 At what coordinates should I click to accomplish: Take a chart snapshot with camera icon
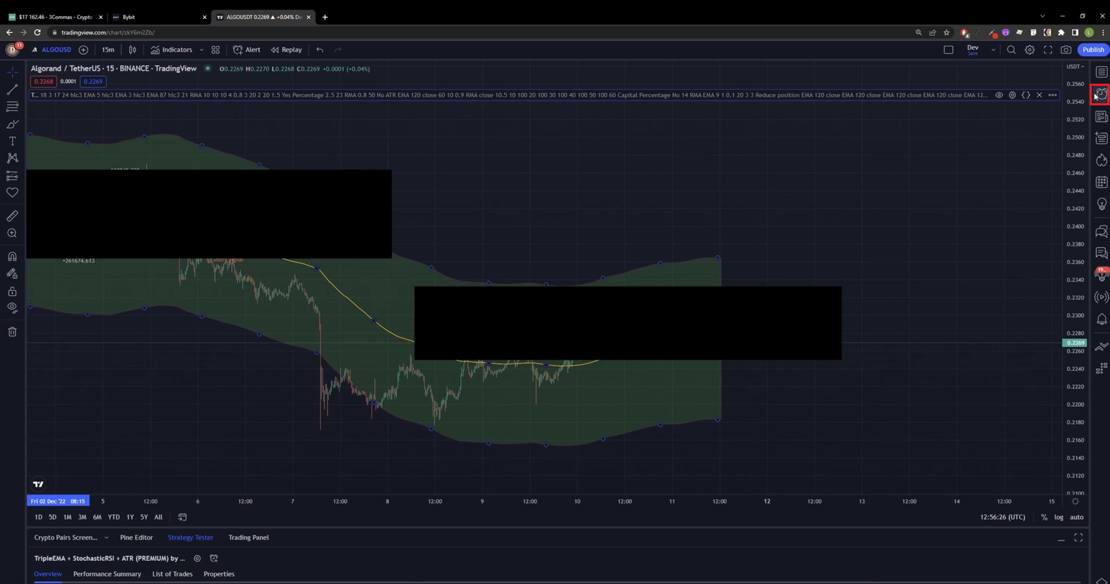click(x=1066, y=50)
